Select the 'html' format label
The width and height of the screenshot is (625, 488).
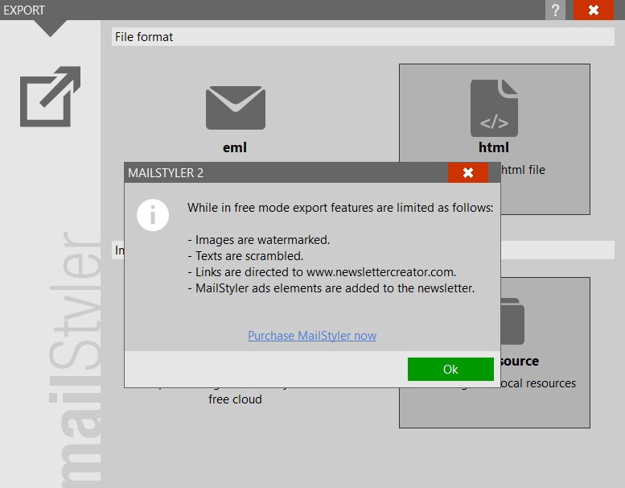(493, 147)
